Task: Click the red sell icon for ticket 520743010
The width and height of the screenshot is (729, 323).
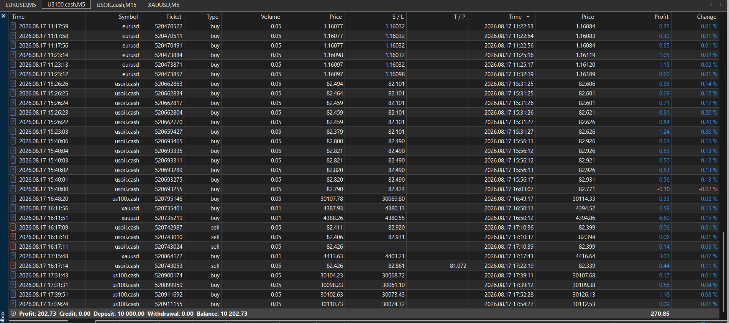Action: (13, 237)
